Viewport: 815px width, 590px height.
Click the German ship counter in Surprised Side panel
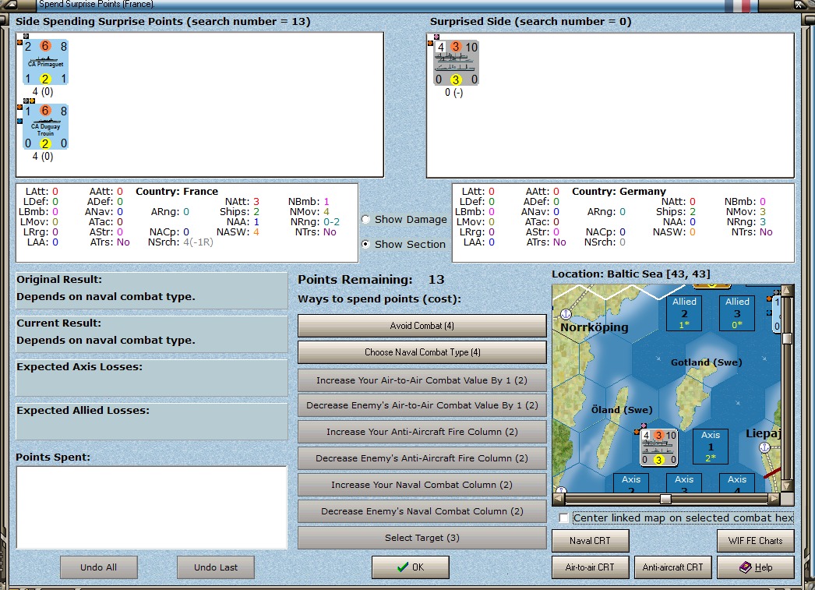tap(456, 63)
